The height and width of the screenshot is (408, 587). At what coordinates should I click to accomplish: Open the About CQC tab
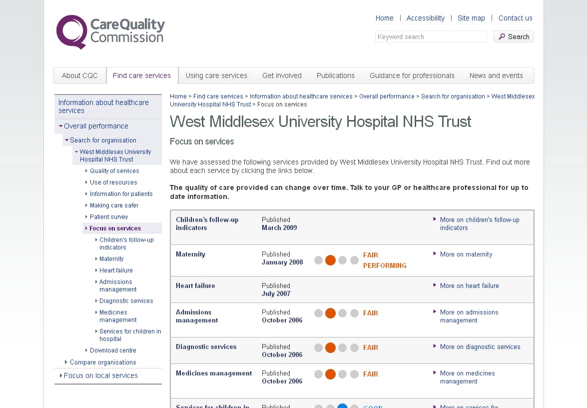pyautogui.click(x=79, y=75)
